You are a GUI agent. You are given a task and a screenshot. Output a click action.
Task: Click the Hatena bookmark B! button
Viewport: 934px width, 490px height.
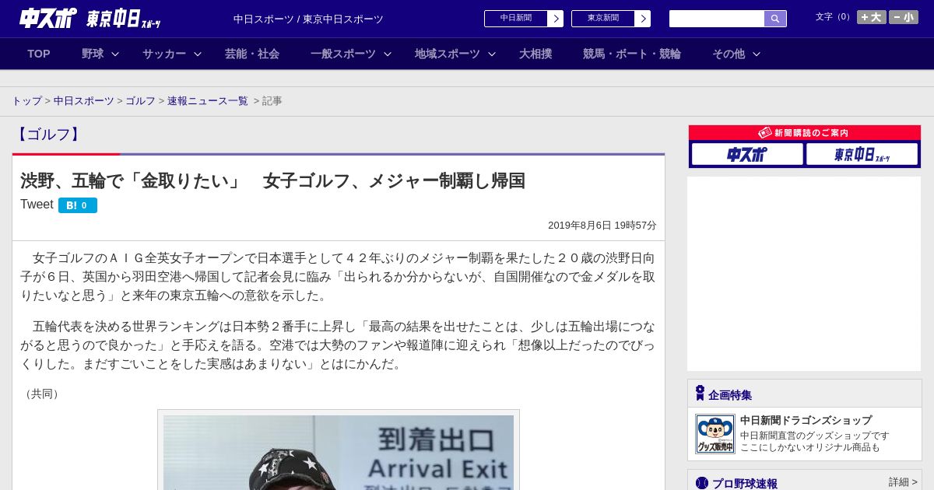[x=78, y=205]
